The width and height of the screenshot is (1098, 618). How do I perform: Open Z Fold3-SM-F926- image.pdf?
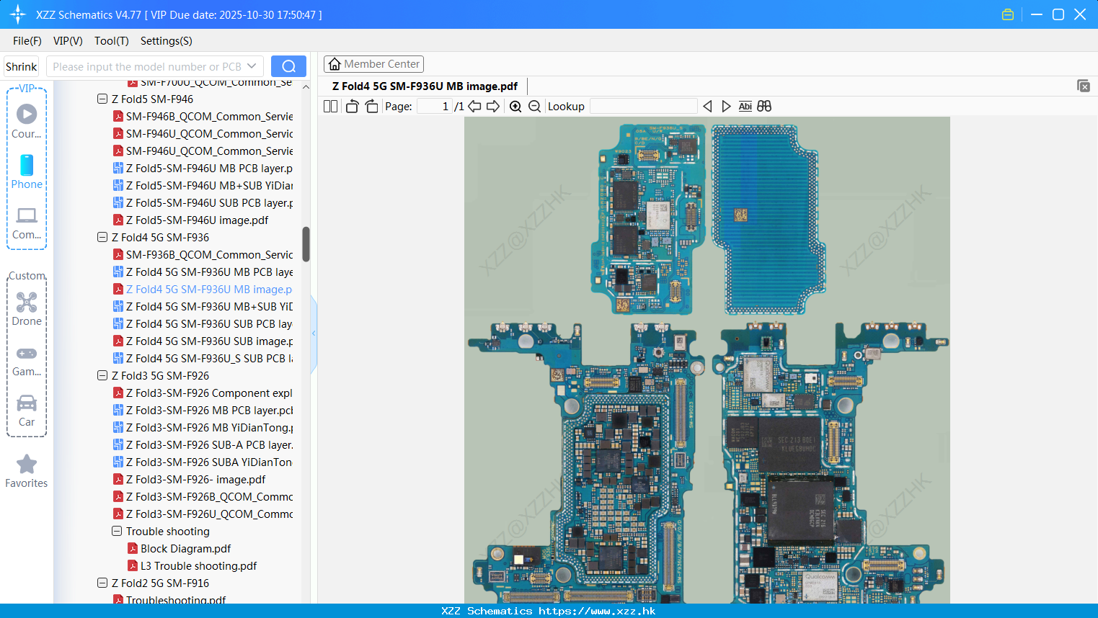pyautogui.click(x=189, y=479)
